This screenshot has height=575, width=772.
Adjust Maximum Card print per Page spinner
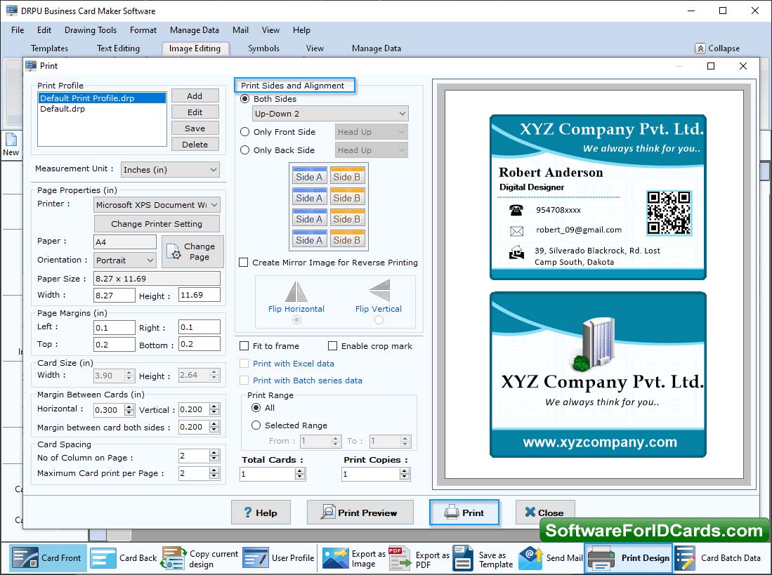click(x=214, y=472)
